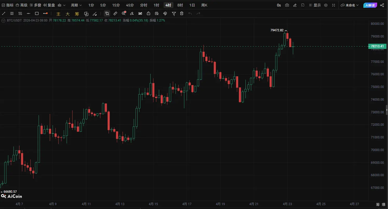This screenshot has height=209, width=388.
Task: Open the AI解读 analysis button
Action: click(x=370, y=5)
